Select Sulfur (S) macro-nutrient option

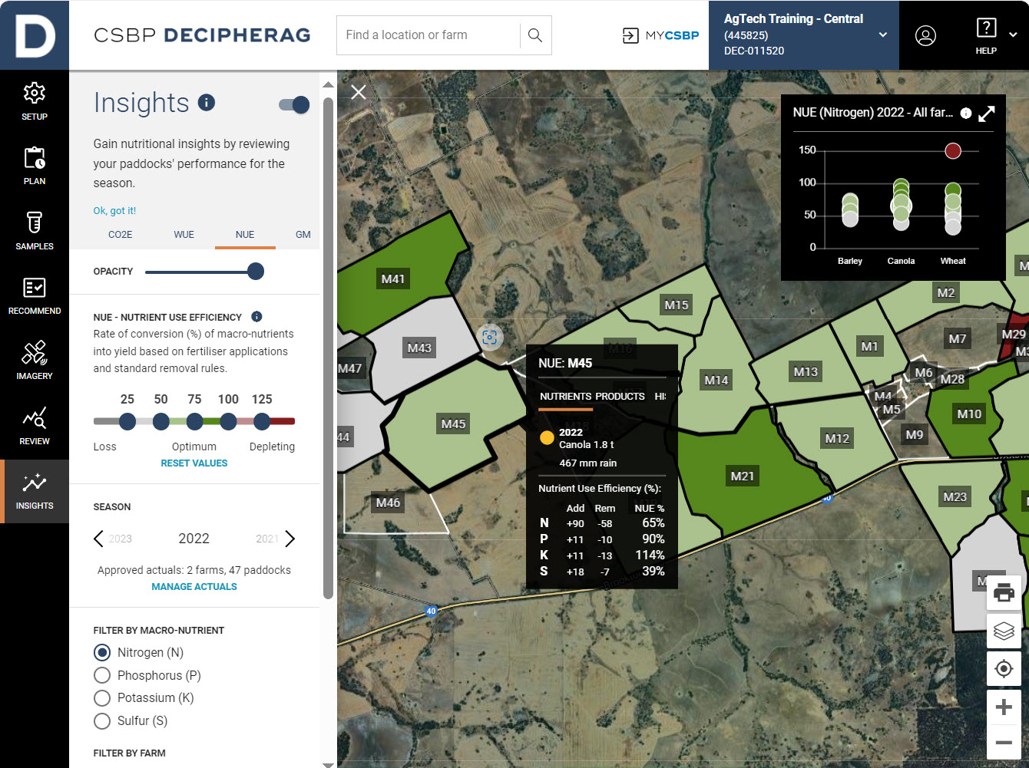(x=102, y=720)
